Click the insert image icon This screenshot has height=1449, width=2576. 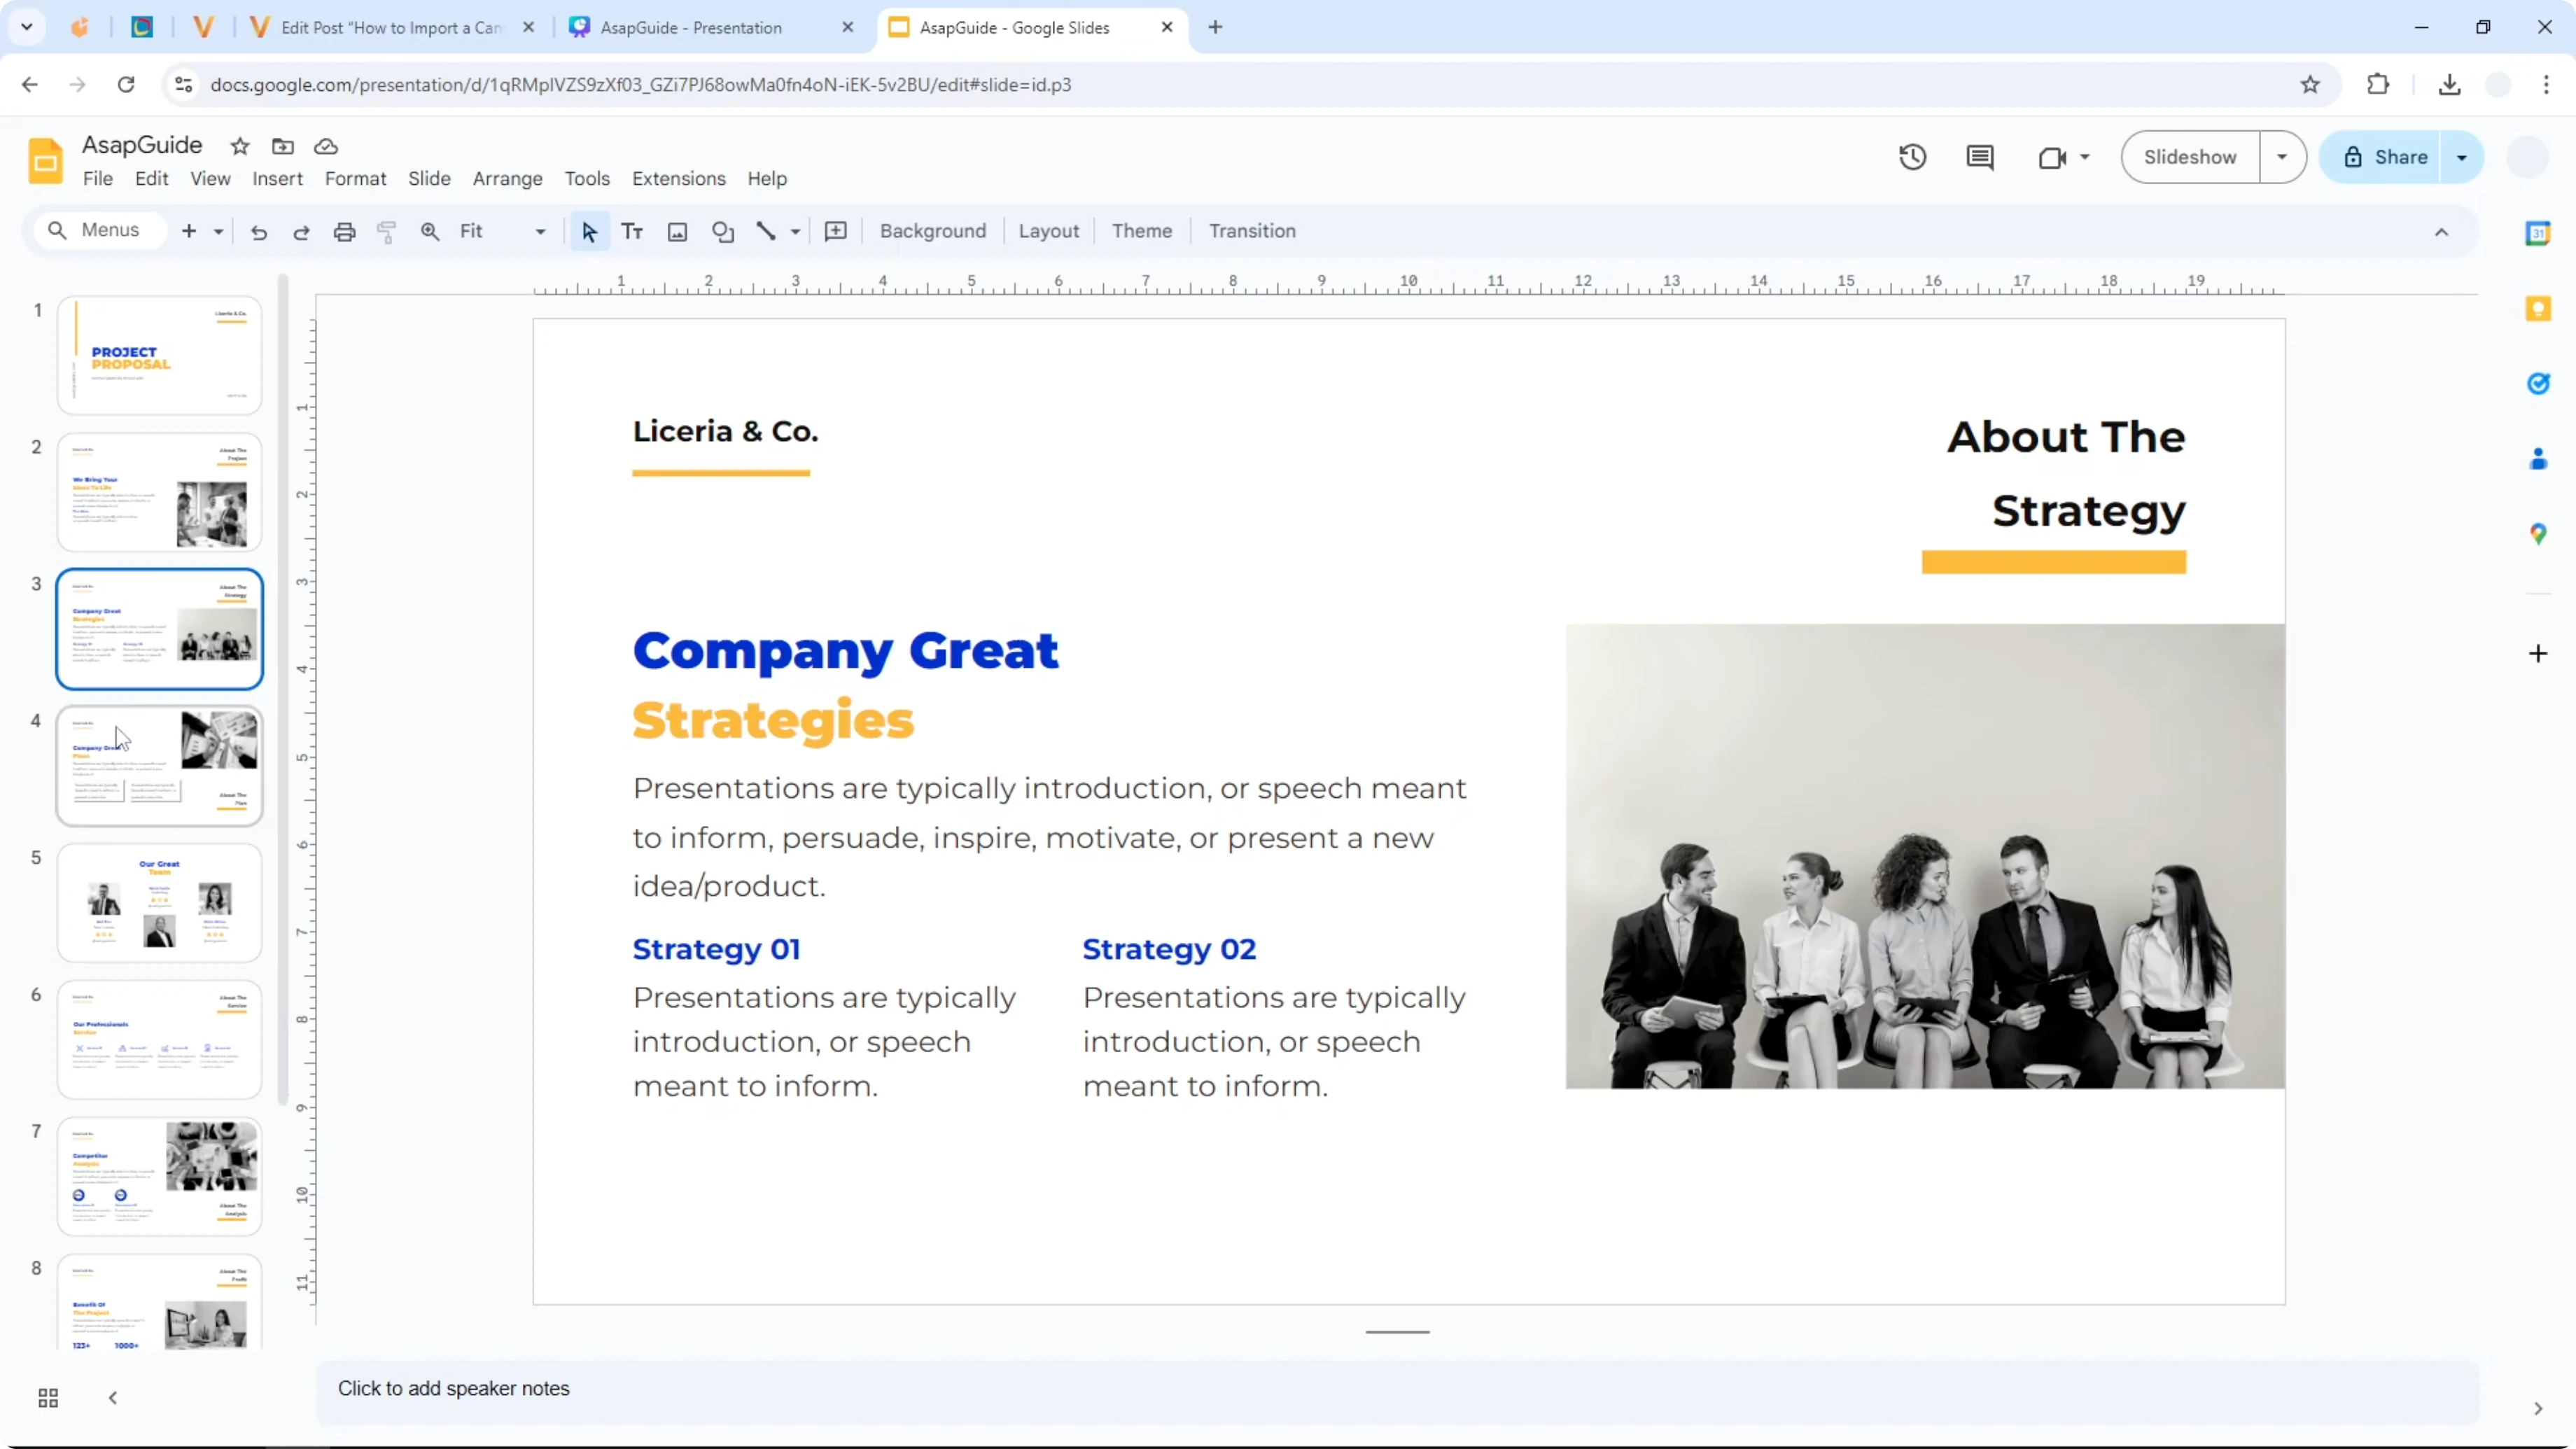pos(677,232)
